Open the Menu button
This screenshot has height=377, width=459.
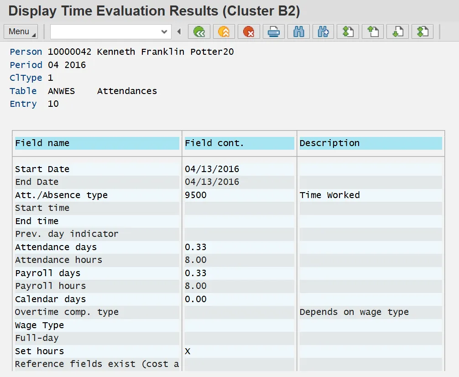[21, 31]
